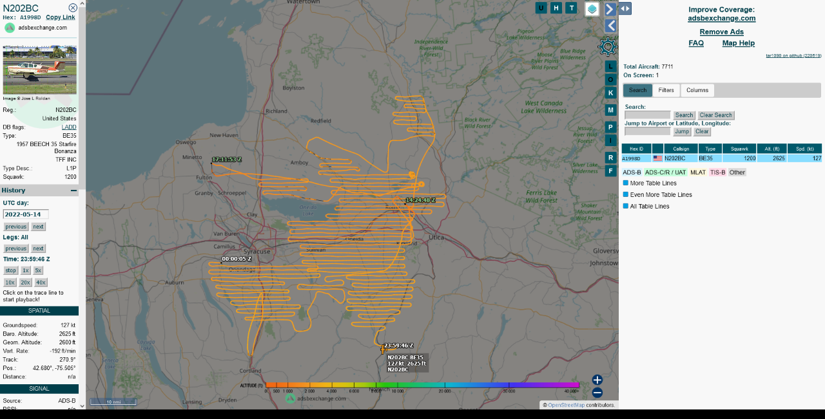Click the F map option button
Screen dimensions: 825x419
tap(611, 171)
